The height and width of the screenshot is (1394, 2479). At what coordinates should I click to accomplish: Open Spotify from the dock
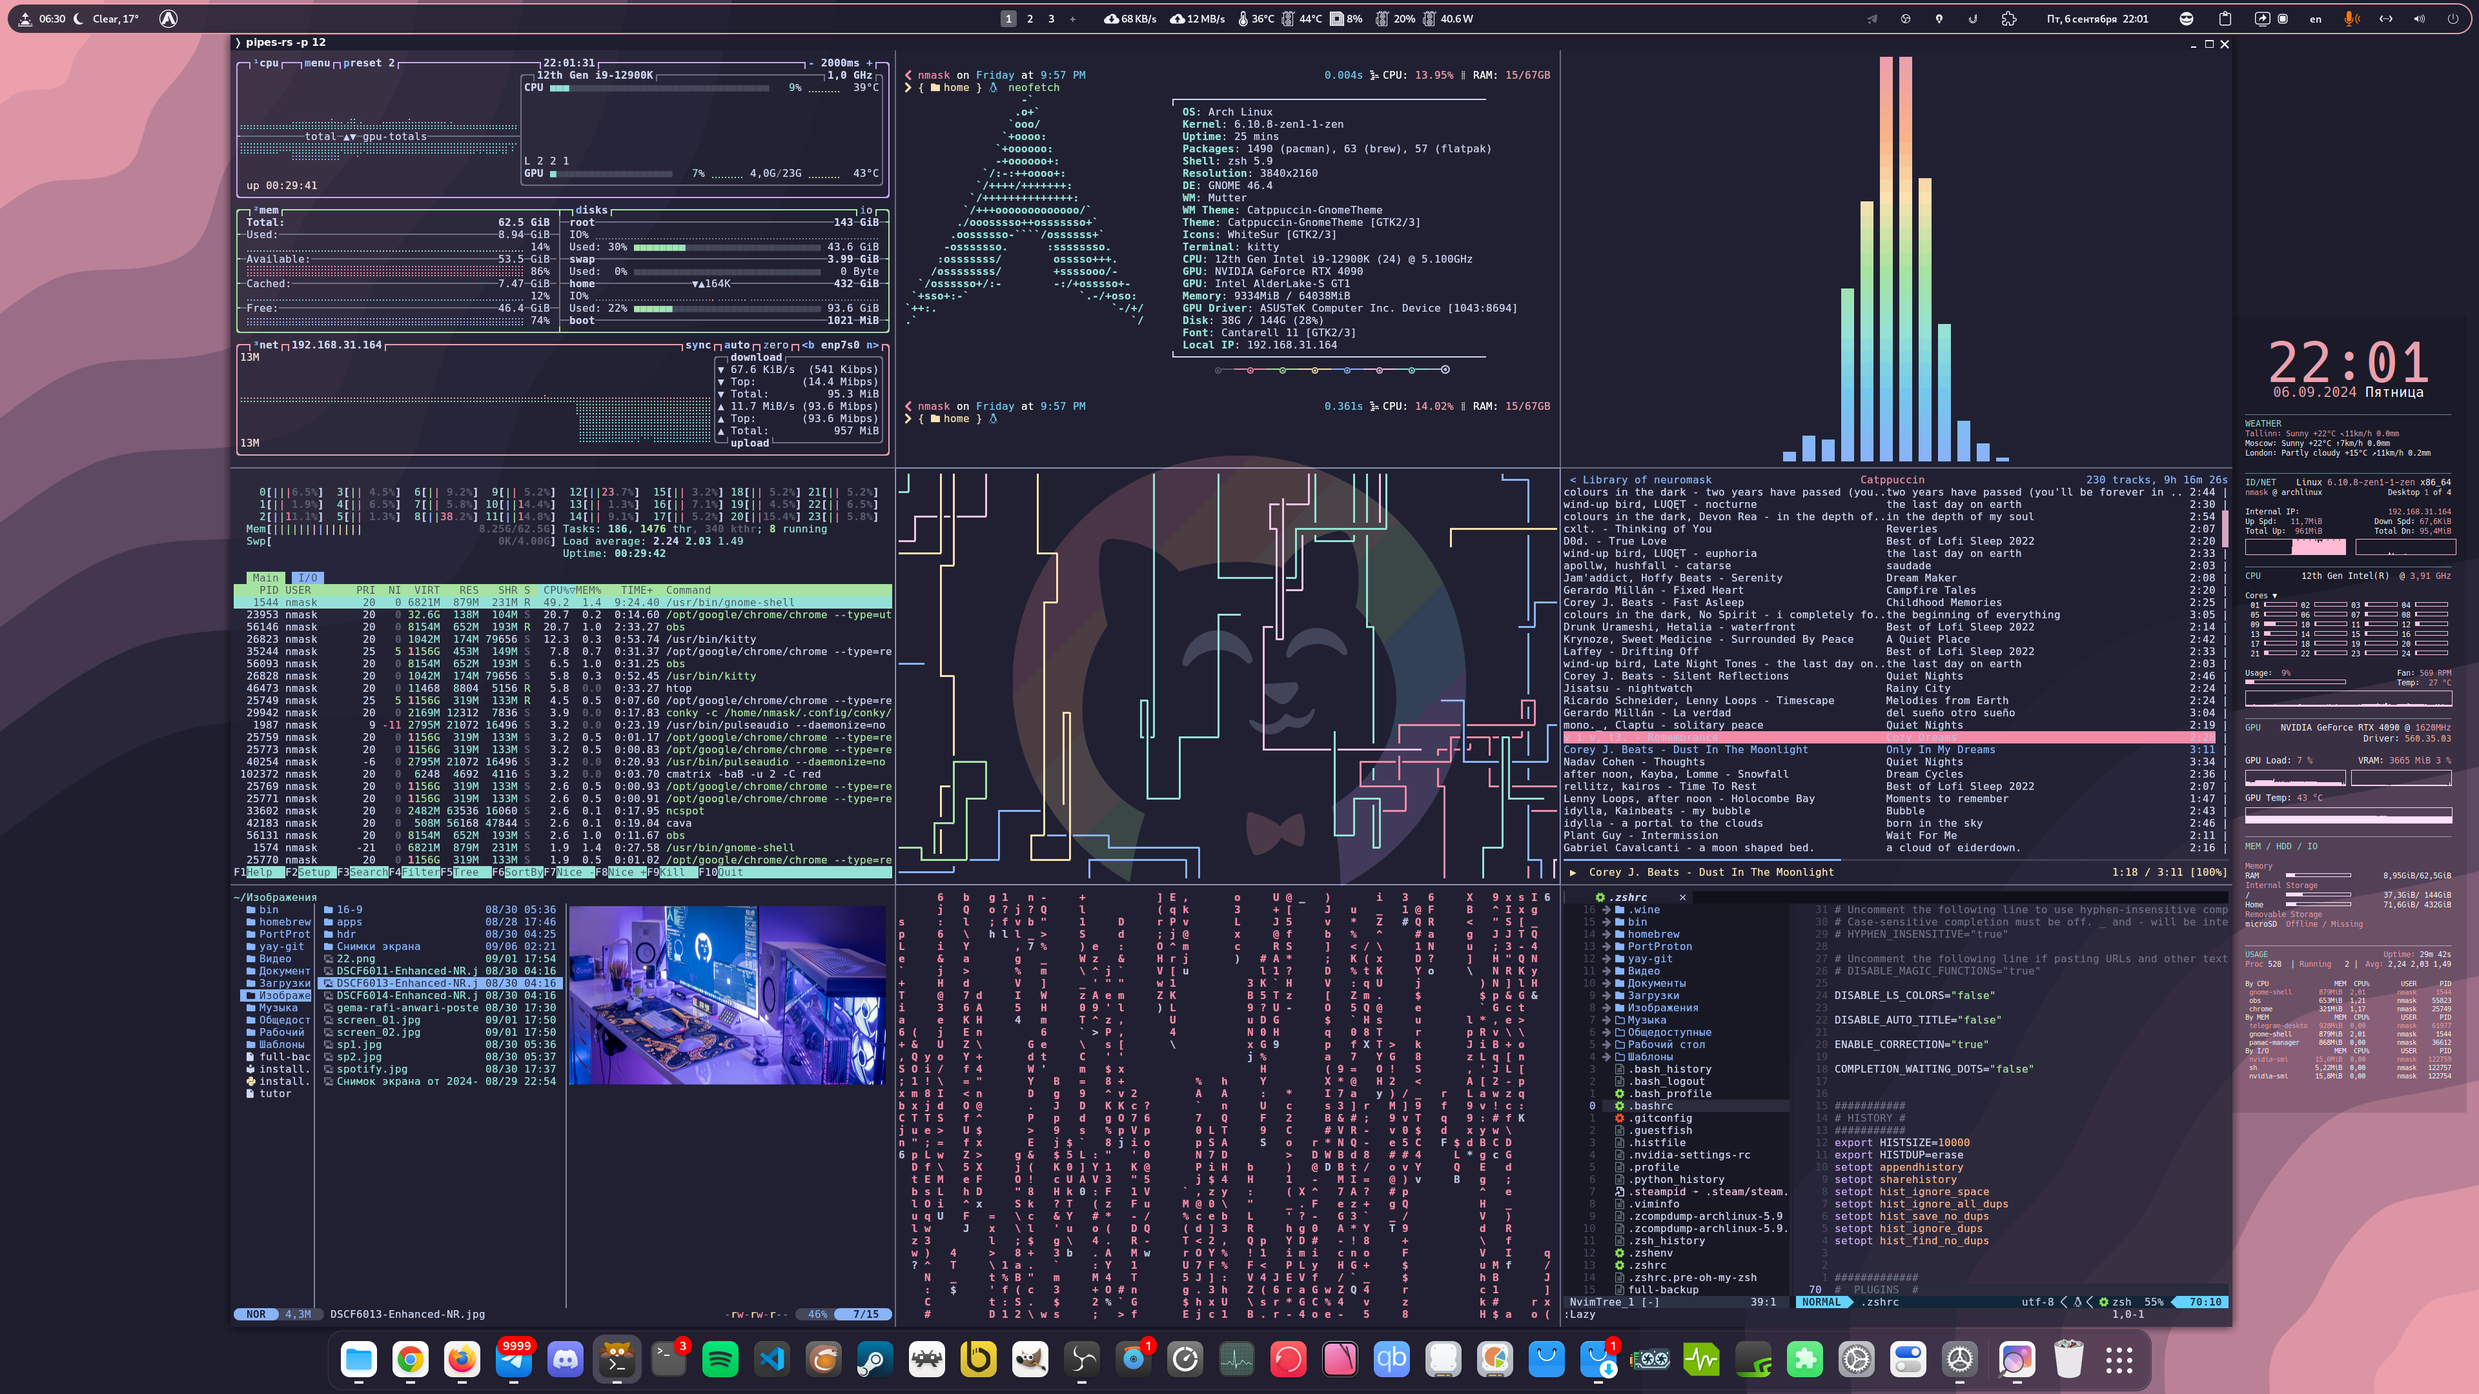point(720,1359)
